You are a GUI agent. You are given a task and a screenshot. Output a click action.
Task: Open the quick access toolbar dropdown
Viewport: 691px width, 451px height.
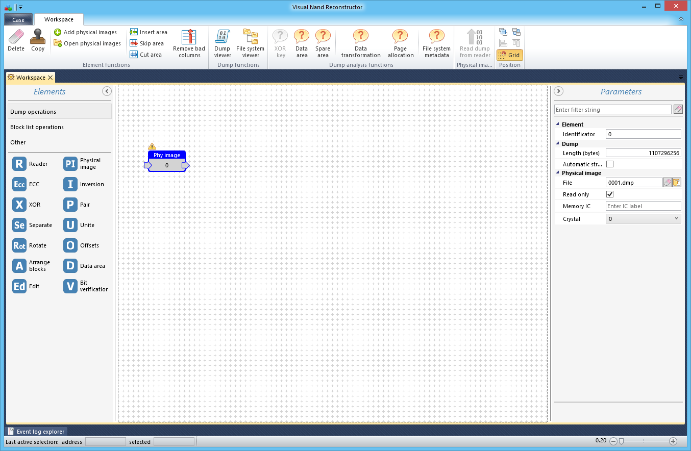click(x=21, y=7)
